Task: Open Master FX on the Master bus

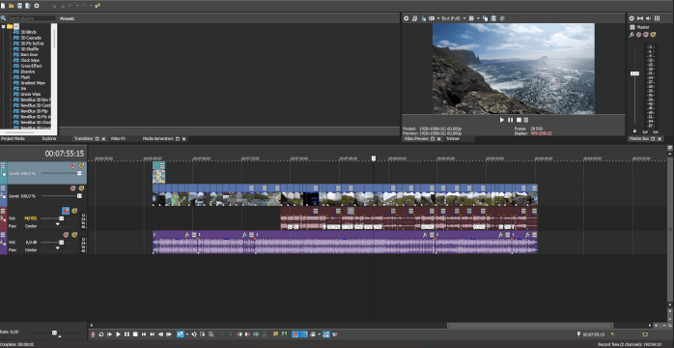Action: point(632,35)
